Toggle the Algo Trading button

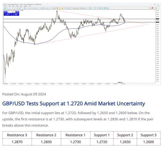[x=75, y=8]
